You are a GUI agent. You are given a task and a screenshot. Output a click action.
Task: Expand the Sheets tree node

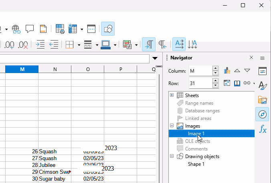[172, 95]
